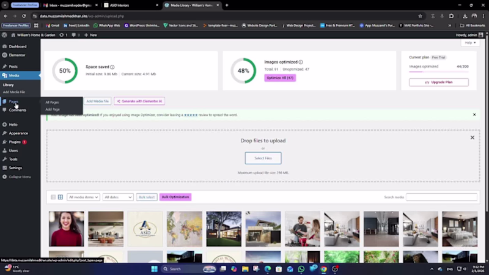
Task: Open Comments in the admin sidebar
Action: coord(18,110)
